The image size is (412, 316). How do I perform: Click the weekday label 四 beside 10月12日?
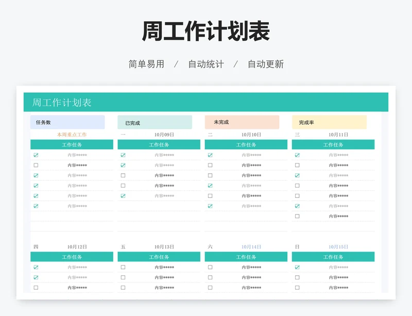click(36, 247)
